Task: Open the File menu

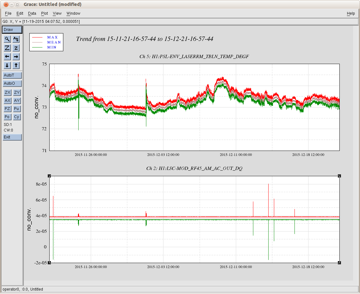Action: tap(8, 13)
